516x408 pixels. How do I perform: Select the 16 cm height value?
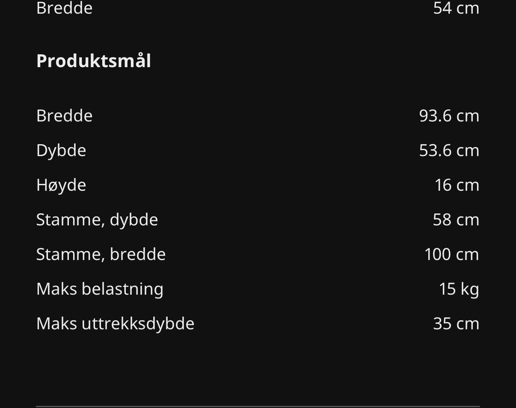(456, 185)
